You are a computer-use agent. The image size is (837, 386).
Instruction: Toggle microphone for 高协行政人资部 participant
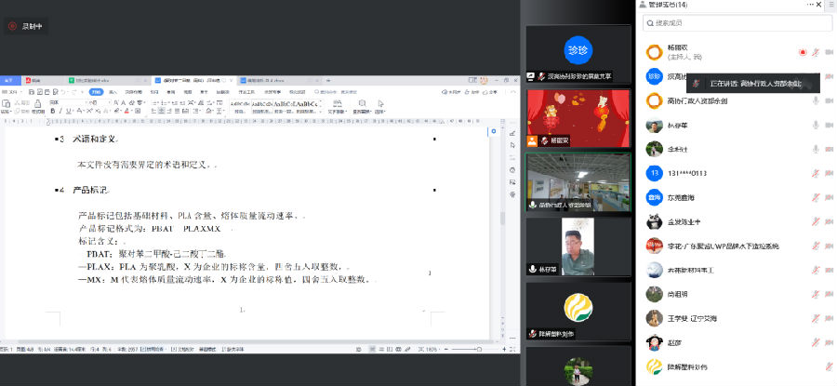click(816, 100)
